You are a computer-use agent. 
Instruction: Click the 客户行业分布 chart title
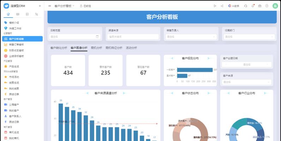click(247, 93)
